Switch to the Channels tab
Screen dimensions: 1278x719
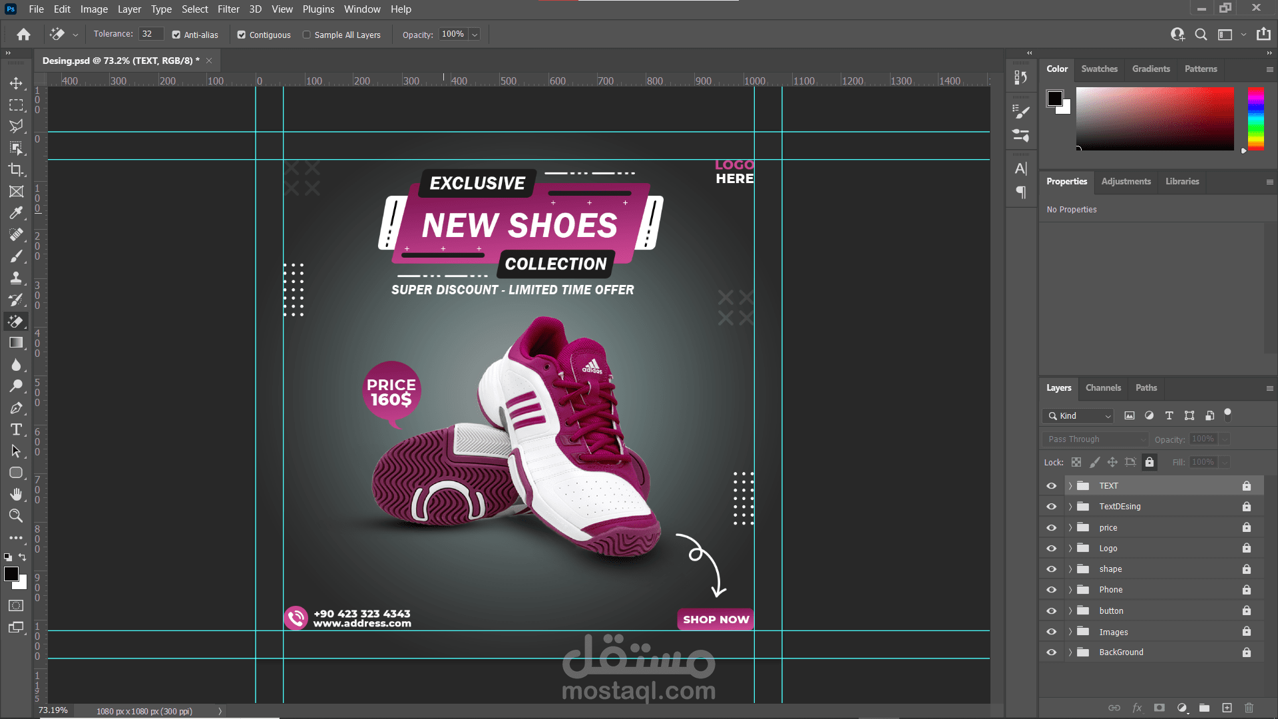pyautogui.click(x=1103, y=387)
